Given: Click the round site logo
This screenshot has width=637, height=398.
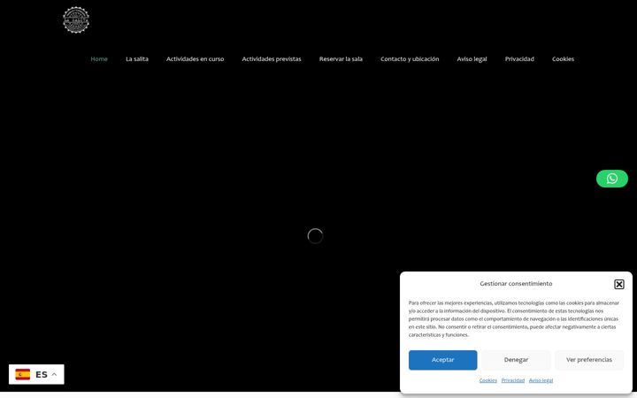Looking at the screenshot, I should pos(76,19).
